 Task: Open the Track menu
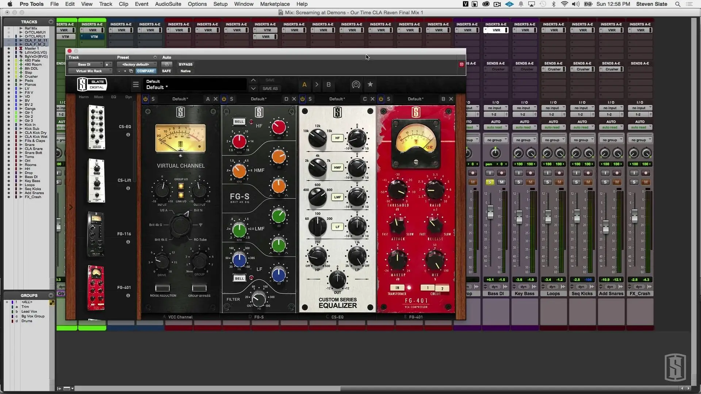106,4
